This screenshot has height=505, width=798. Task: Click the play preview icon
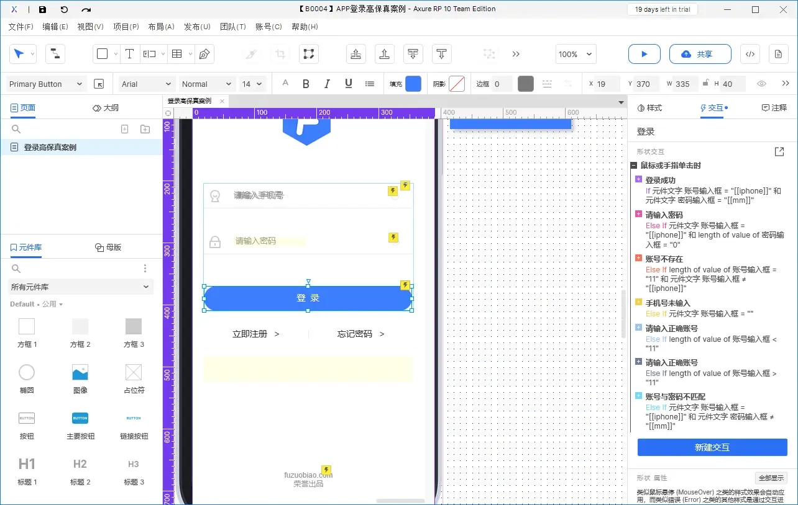644,54
